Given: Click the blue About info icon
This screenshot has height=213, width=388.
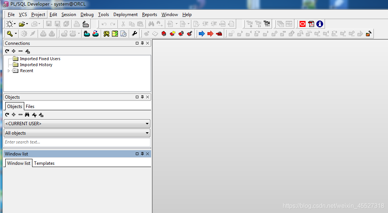Looking at the screenshot, I should coord(320,24).
